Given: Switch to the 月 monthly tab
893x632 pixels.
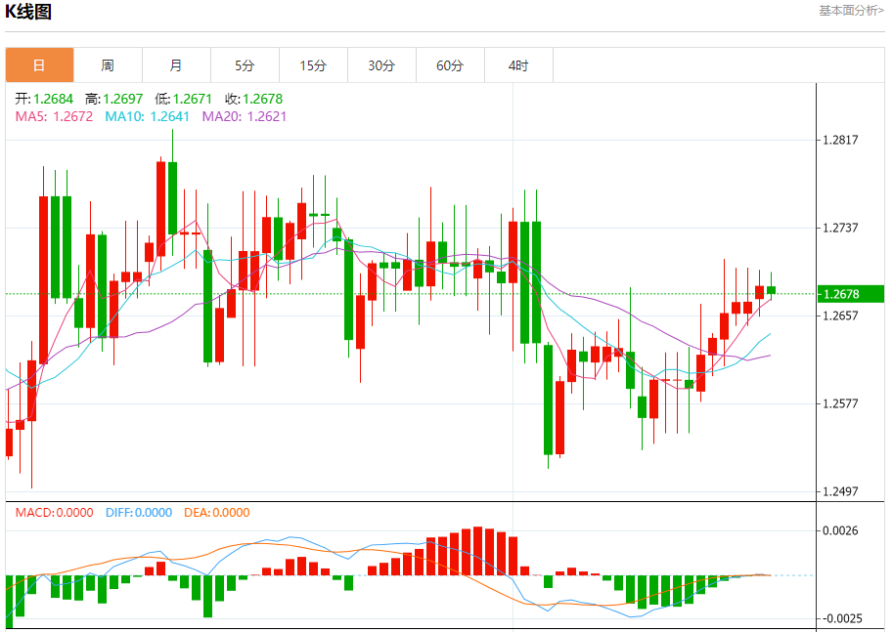Looking at the screenshot, I should (176, 65).
